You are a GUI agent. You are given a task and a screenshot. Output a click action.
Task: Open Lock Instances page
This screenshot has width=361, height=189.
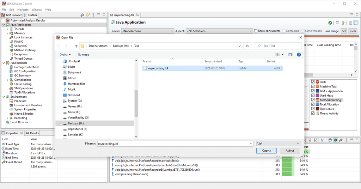[23, 37]
